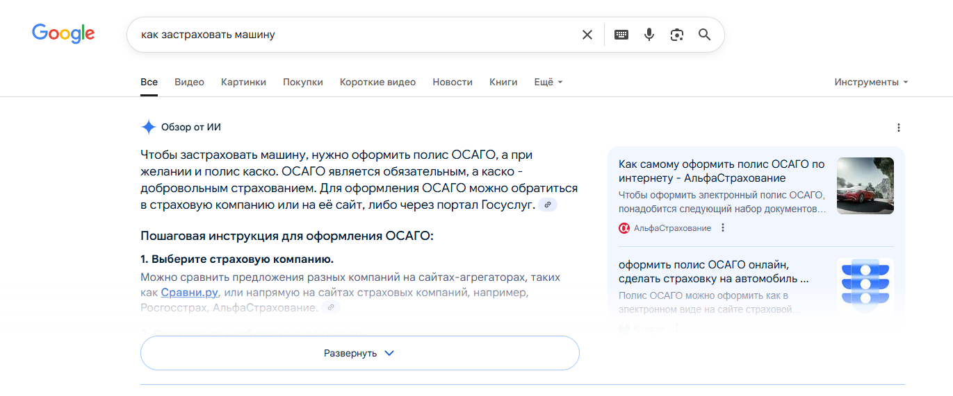Expand AI overview with Развернуть button
This screenshot has height=396, width=953.
pyautogui.click(x=360, y=353)
